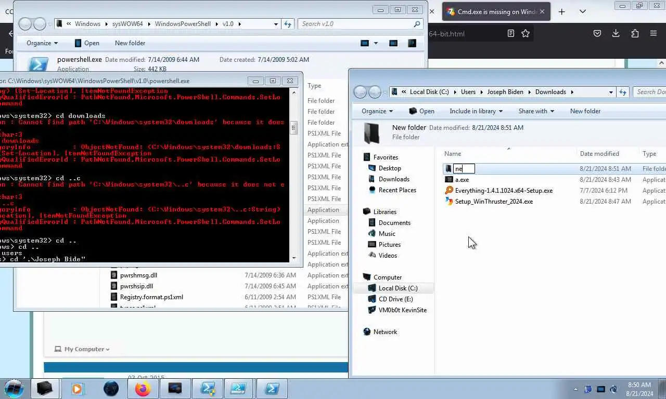This screenshot has height=399, width=666.
Task: Click the PowerShell window scrollbar thumb
Action: [294, 127]
